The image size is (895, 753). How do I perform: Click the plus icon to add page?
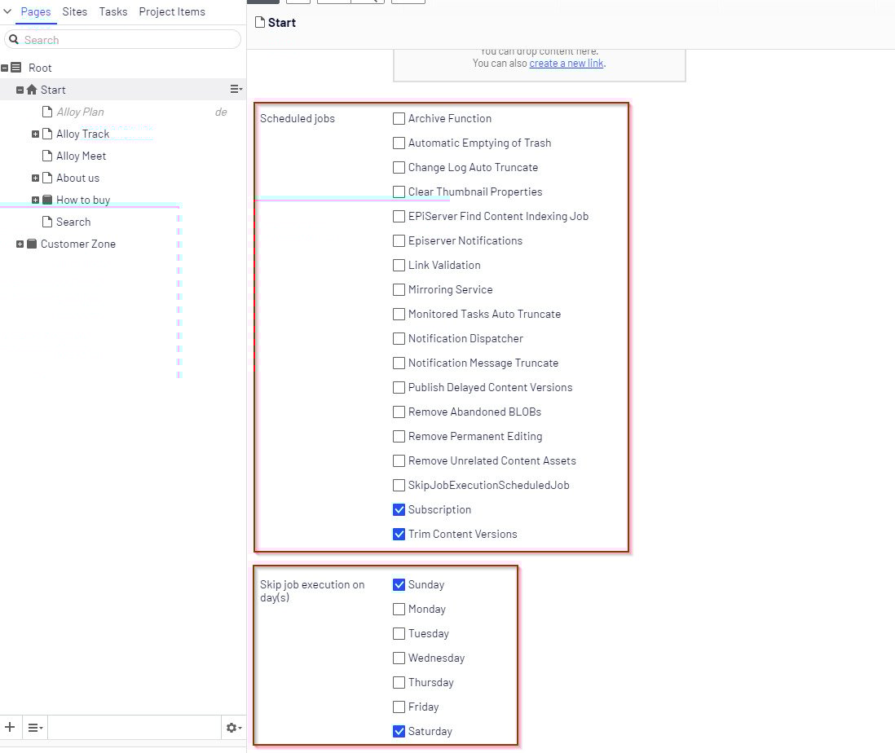click(x=10, y=727)
